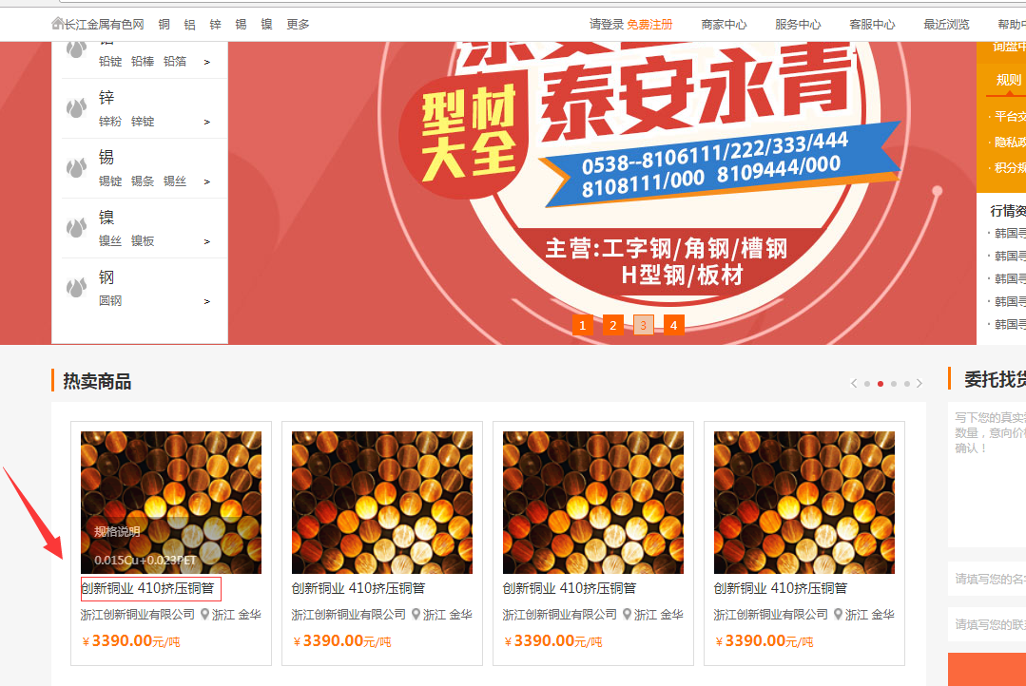This screenshot has width=1026, height=686.
Task: Open the 圆钢 subcategory link
Action: click(x=110, y=301)
